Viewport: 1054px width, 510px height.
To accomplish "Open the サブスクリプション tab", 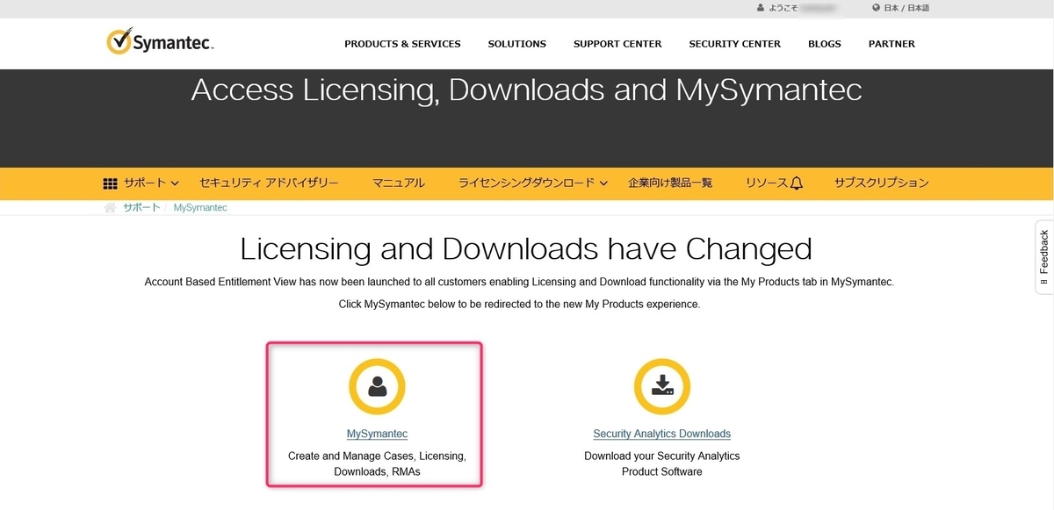I will tap(881, 183).
